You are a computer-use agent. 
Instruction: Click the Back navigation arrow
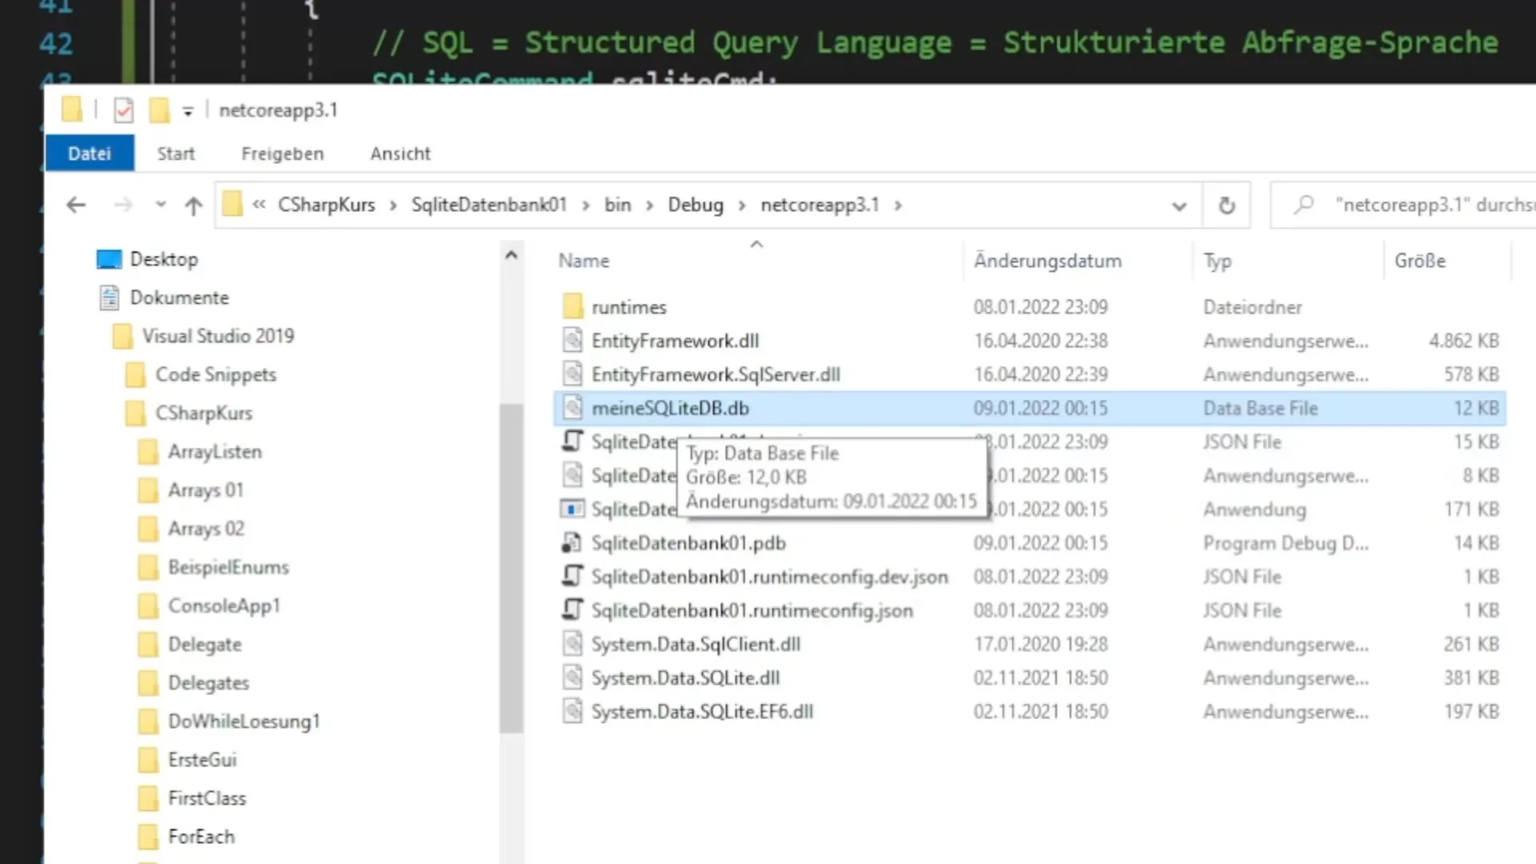(x=76, y=205)
